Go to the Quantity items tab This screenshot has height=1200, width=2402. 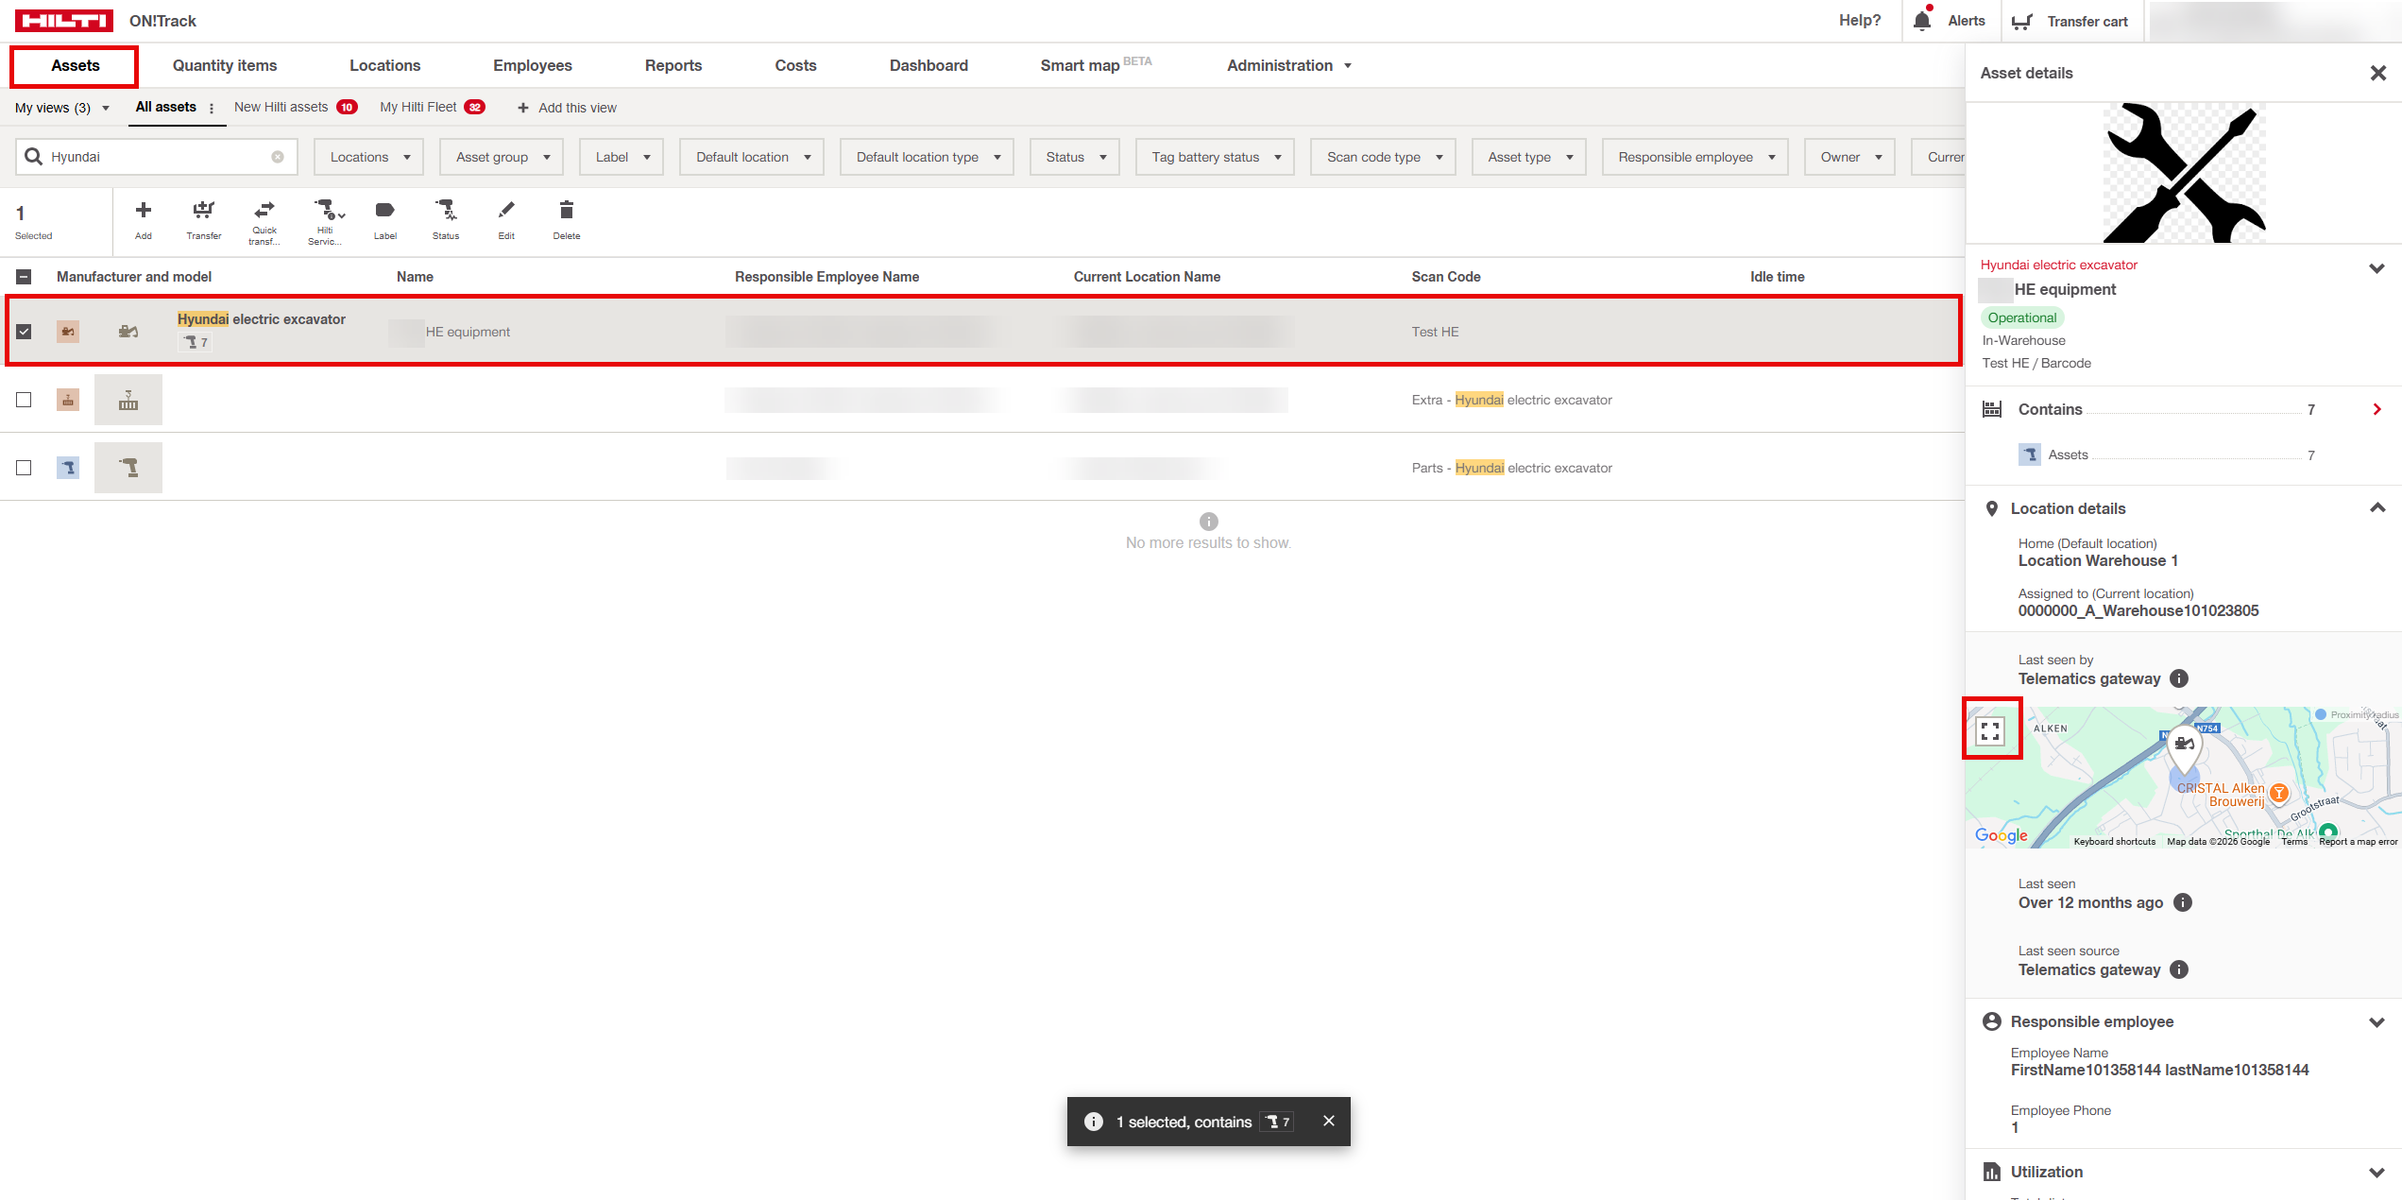tap(225, 65)
